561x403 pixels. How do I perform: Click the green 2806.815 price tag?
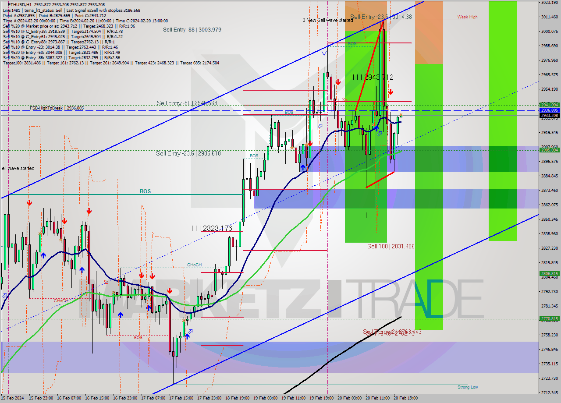tap(549, 274)
